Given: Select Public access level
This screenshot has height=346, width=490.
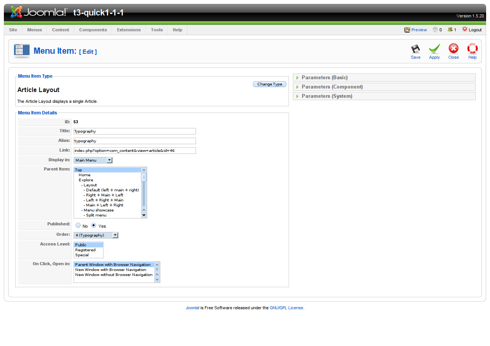Looking at the screenshot, I should point(89,245).
